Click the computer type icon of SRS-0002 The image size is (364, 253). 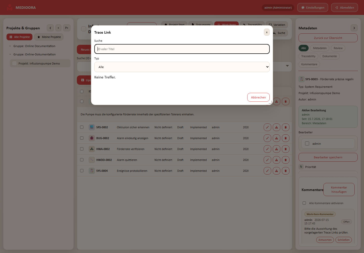[x=92, y=127]
